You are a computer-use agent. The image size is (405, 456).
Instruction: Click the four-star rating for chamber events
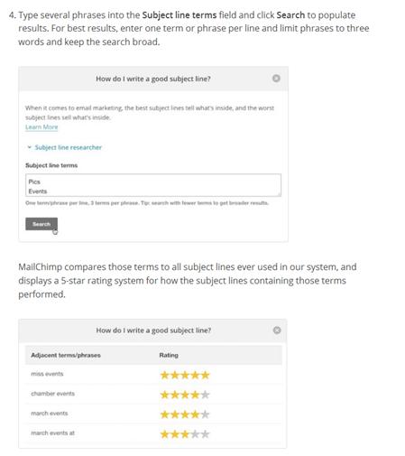pos(185,395)
